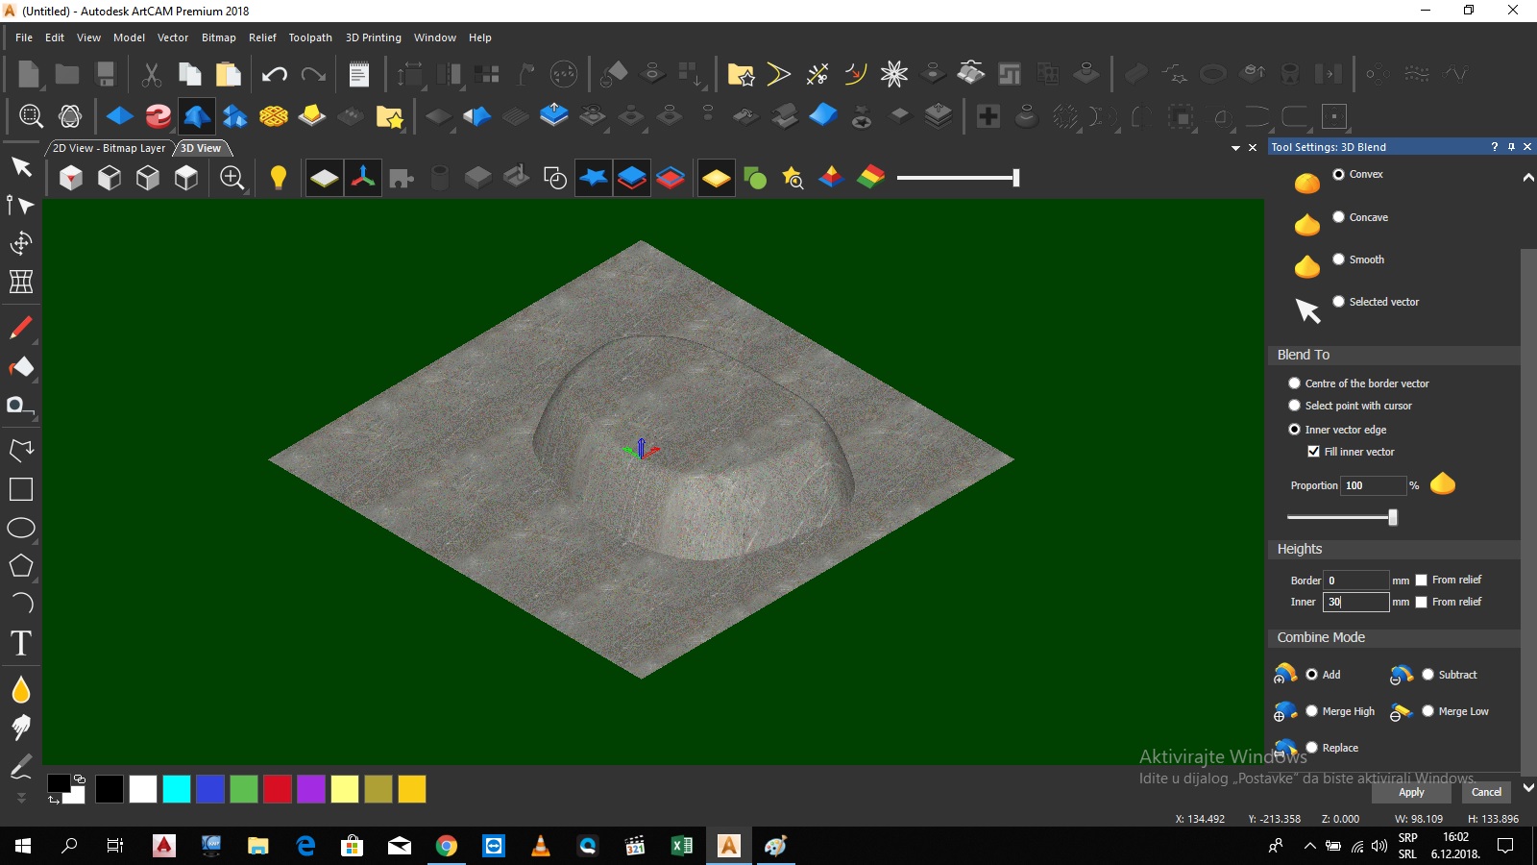Image resolution: width=1537 pixels, height=865 pixels.
Task: Select the Polygon creation tool
Action: point(21,566)
